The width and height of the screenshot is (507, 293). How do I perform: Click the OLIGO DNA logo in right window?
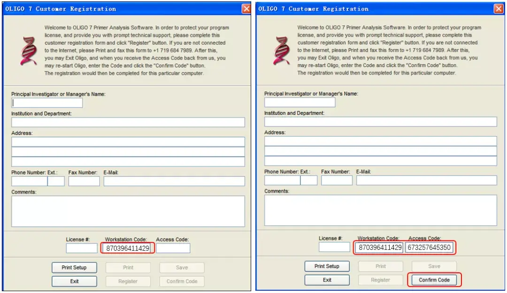(x=282, y=51)
